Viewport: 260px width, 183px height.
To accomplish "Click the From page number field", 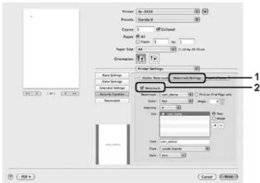I will pyautogui.click(x=160, y=42).
